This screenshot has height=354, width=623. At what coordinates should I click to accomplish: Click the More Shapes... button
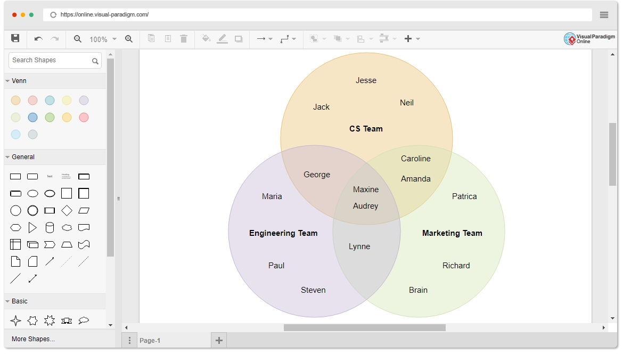tap(34, 339)
